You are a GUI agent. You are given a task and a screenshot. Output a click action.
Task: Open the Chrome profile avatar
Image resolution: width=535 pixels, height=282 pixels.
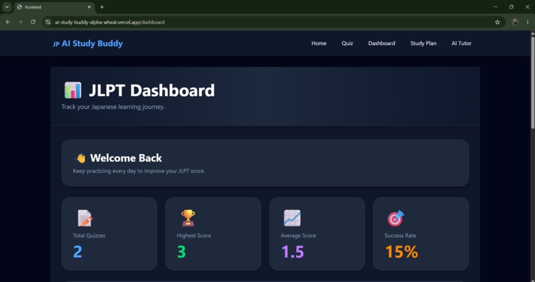tap(515, 22)
